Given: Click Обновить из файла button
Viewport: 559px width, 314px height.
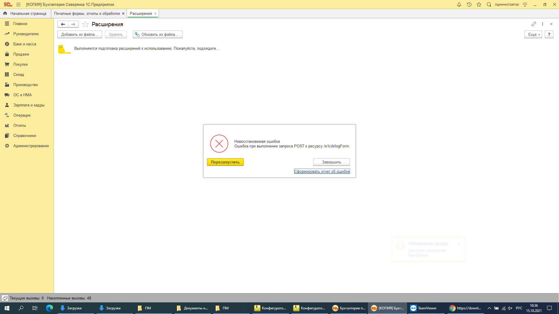Looking at the screenshot, I should click(158, 34).
